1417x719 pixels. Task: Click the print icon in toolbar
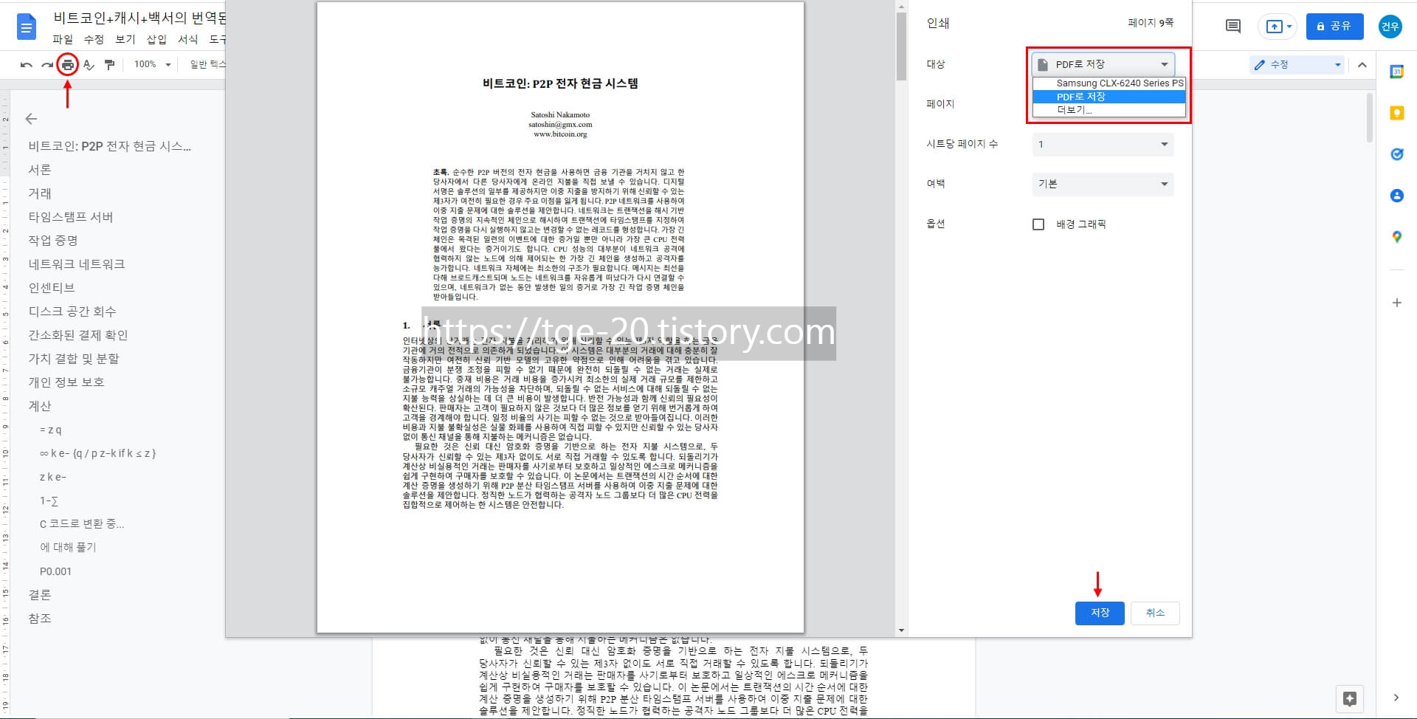[68, 65]
